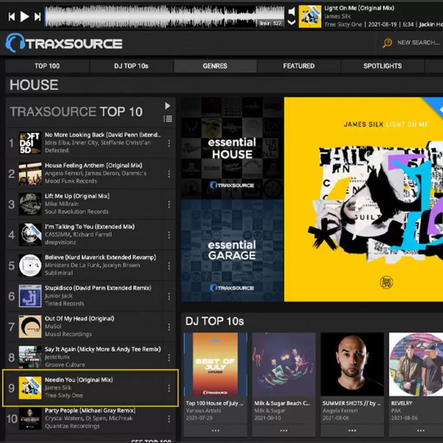Switch to the TOP 100 tab
The image size is (443, 443).
click(47, 66)
